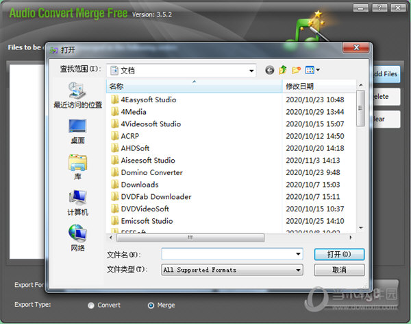This screenshot has height=324, width=411.
Task: Click 打开(O) open button
Action: (339, 255)
